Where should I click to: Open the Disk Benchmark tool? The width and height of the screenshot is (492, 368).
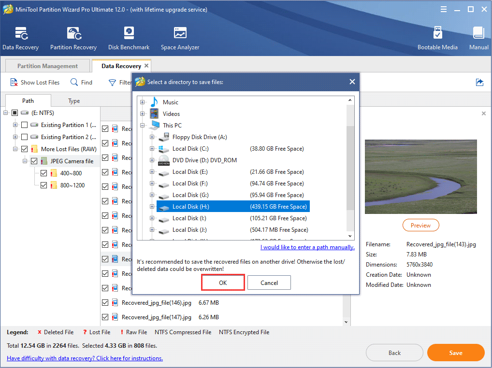tap(129, 34)
